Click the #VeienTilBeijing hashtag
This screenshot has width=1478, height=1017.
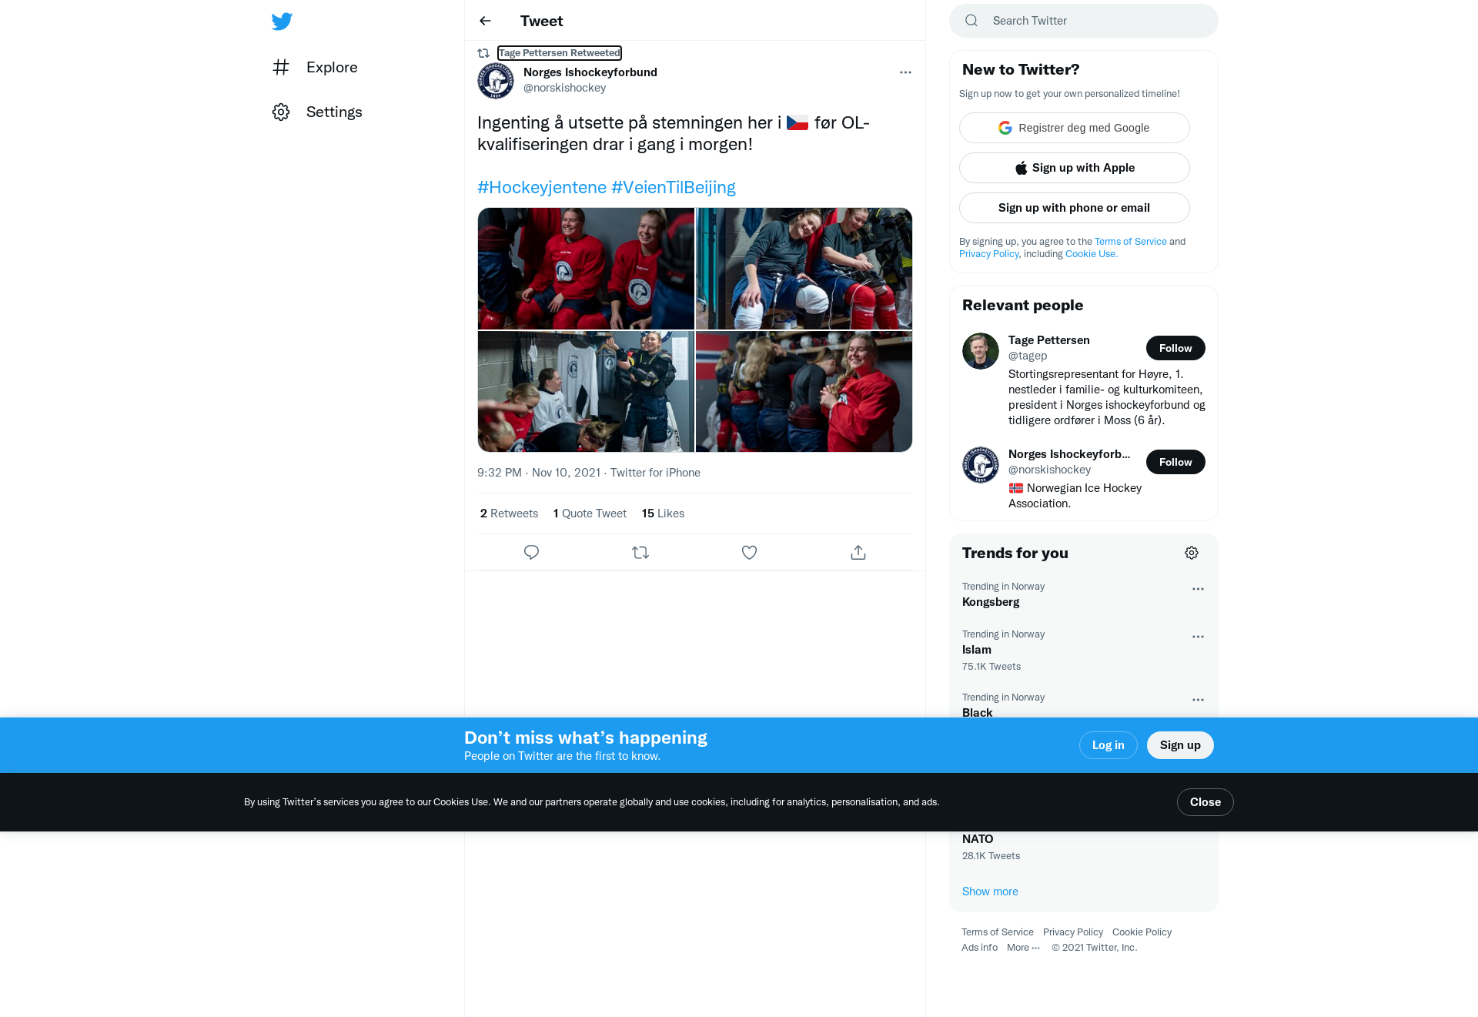tap(674, 187)
